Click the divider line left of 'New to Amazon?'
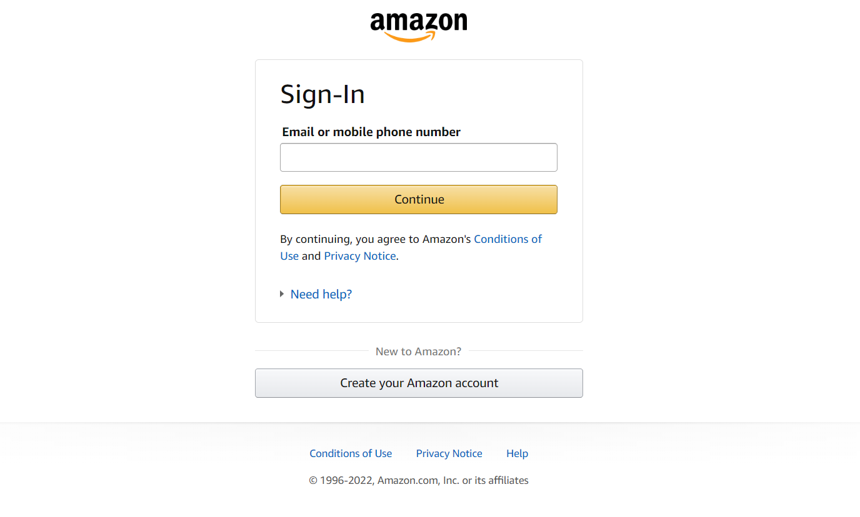 click(x=311, y=351)
